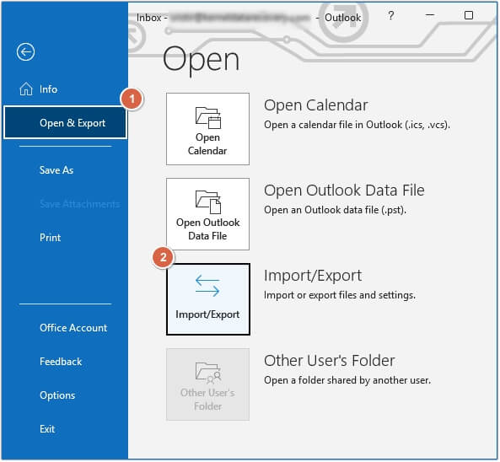500x462 pixels.
Task: Click Exit to close Outlook
Action: pos(47,429)
